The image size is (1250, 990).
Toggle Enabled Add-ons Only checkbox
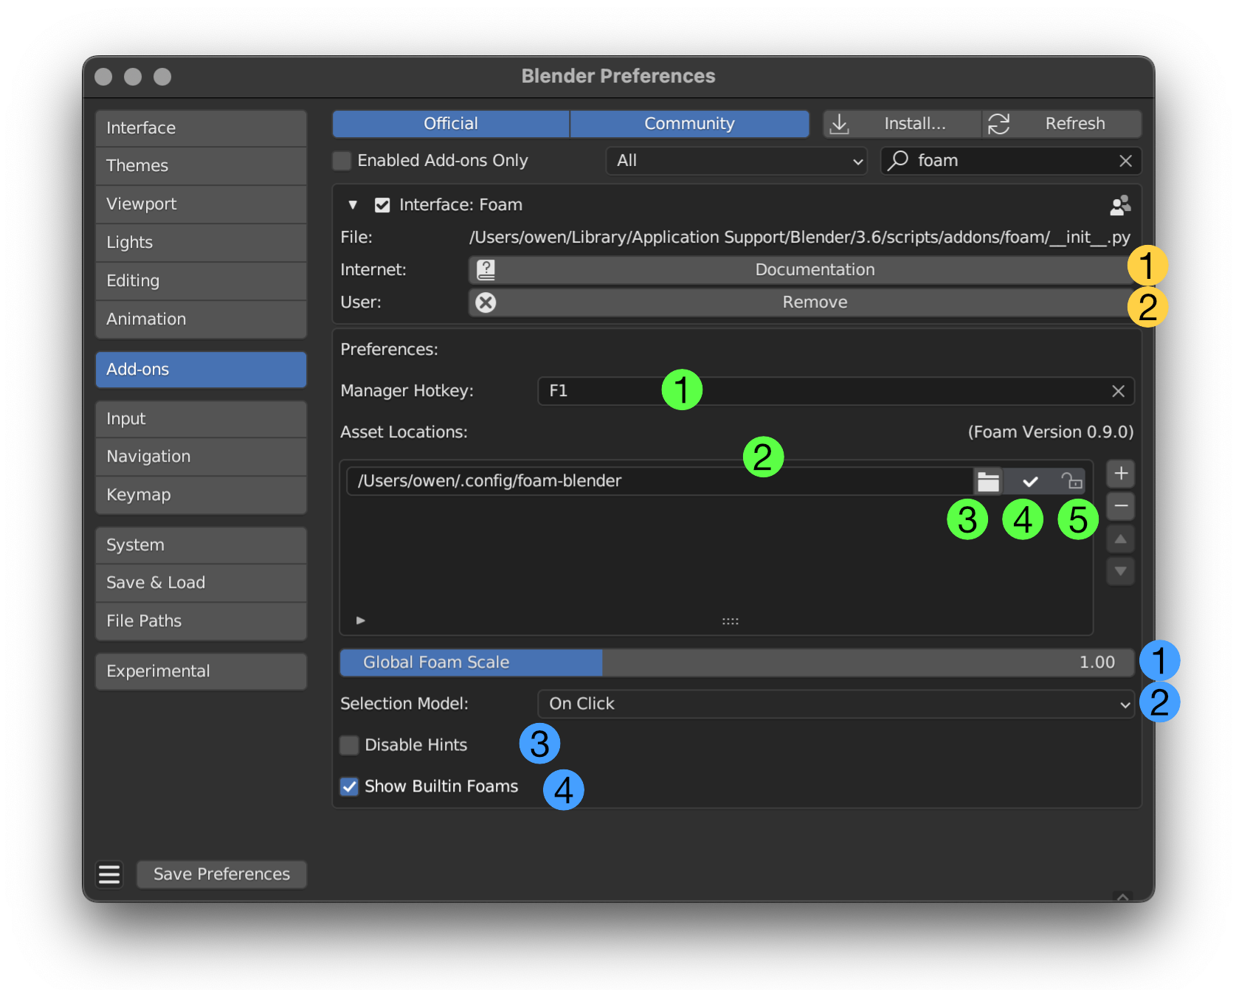click(x=342, y=161)
